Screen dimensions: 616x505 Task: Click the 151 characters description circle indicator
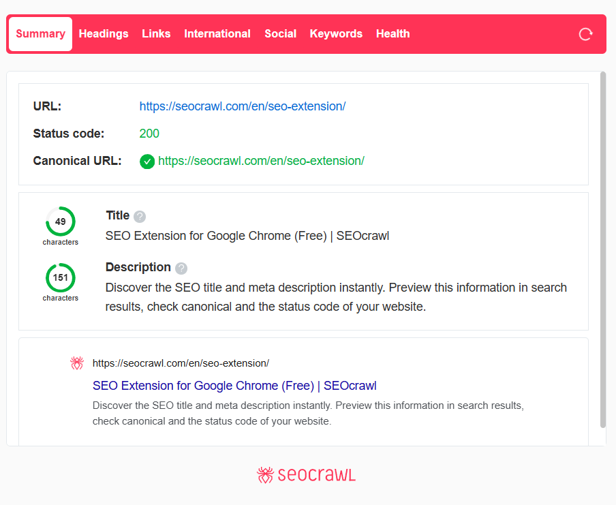(61, 277)
